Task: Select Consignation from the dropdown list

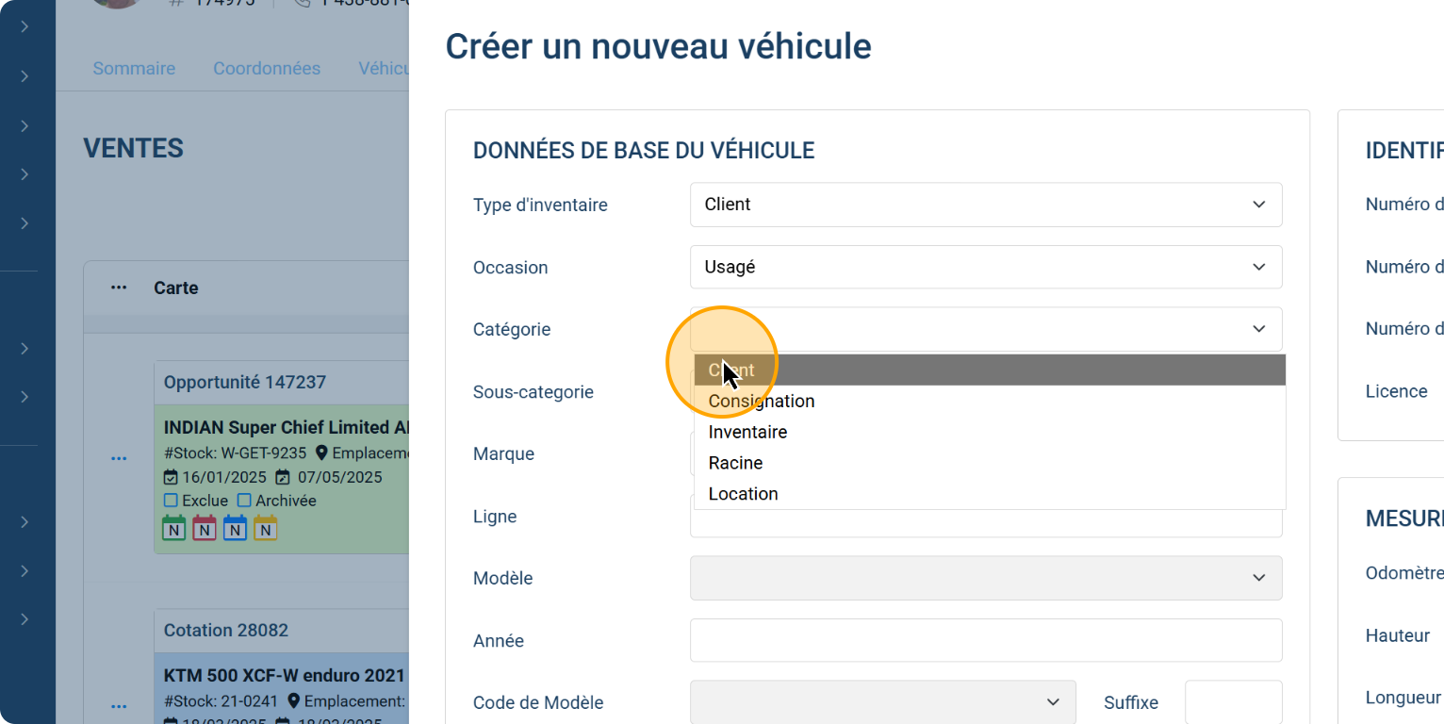Action: point(762,402)
